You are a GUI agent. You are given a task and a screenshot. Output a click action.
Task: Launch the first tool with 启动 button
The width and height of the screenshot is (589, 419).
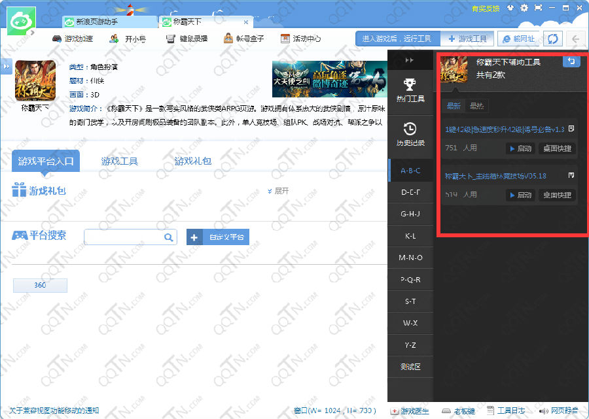pyautogui.click(x=520, y=148)
